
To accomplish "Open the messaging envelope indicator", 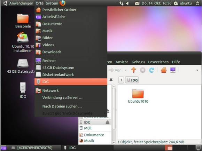I will click(137, 3).
